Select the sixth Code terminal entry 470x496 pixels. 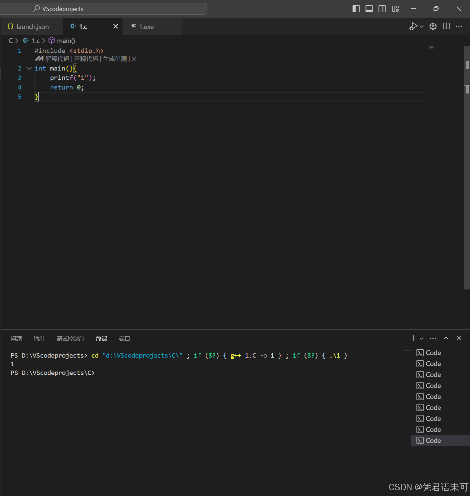(x=440, y=408)
